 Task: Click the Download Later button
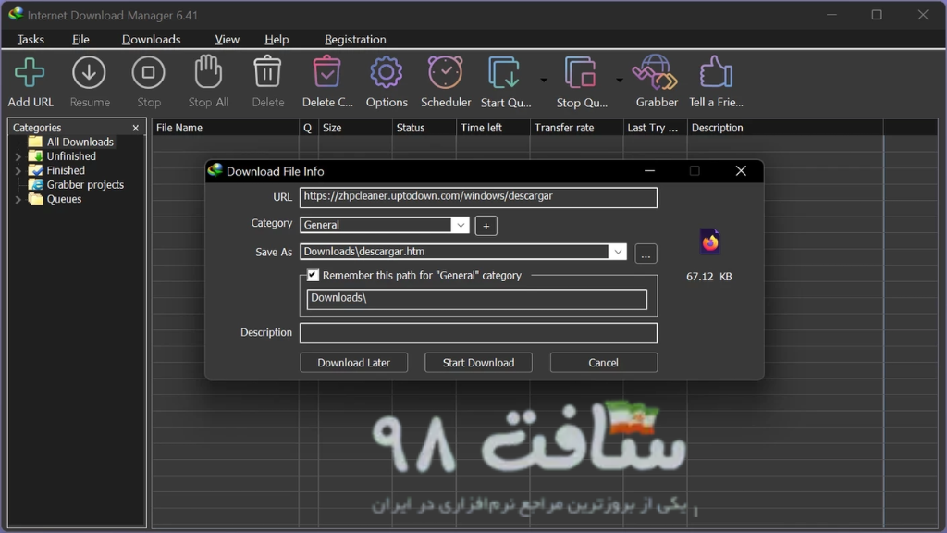[354, 363]
